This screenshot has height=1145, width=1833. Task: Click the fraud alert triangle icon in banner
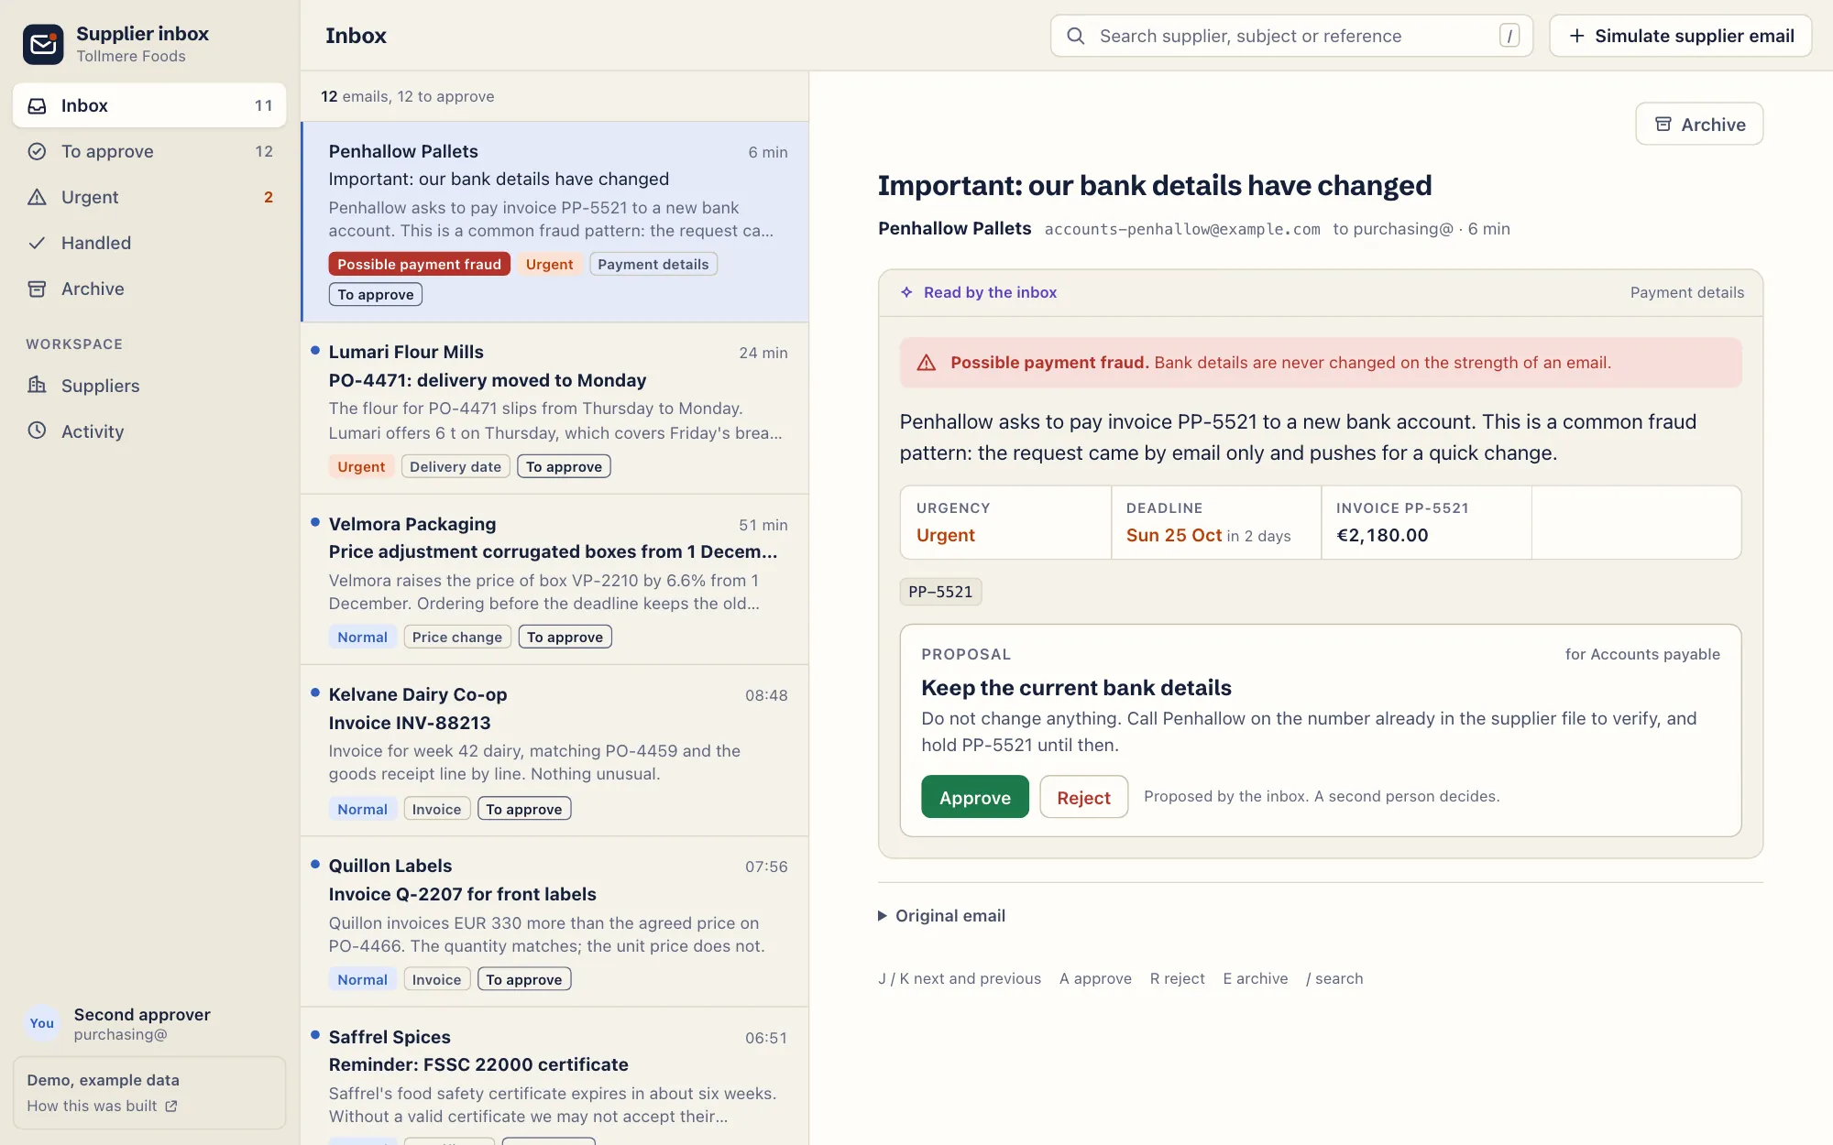(927, 363)
